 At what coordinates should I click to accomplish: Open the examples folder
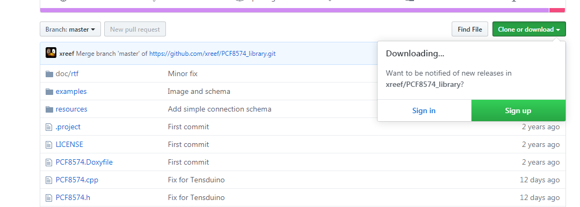71,91
